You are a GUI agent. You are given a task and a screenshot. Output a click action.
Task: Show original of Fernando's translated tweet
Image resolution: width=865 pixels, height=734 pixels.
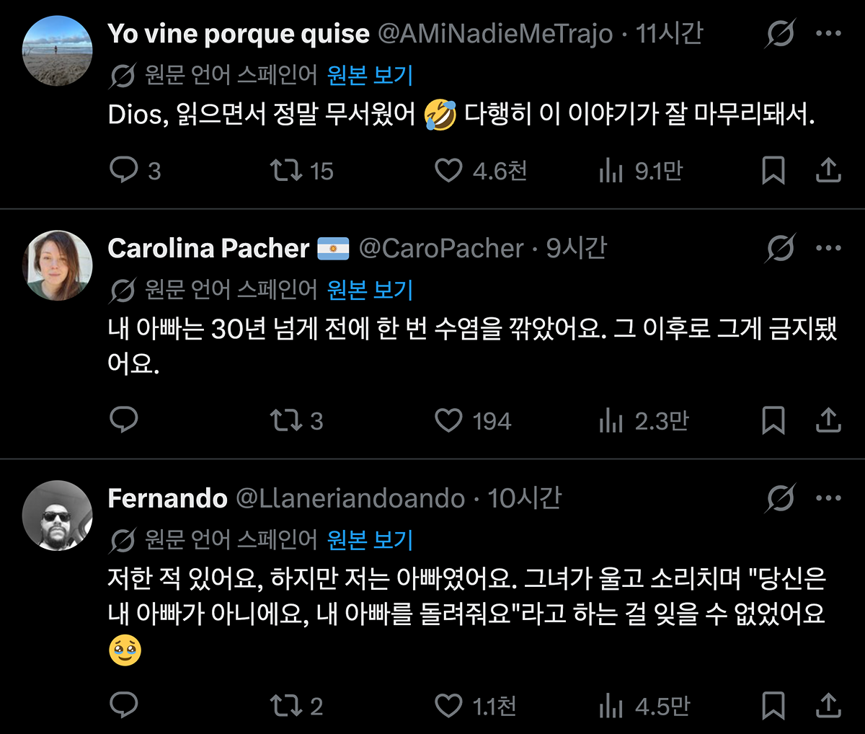(370, 539)
